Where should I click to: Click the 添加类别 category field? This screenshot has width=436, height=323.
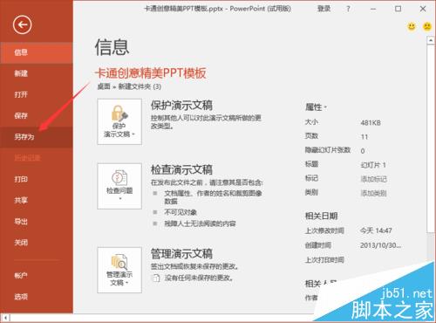374,193
